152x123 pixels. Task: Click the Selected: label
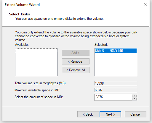101,45
